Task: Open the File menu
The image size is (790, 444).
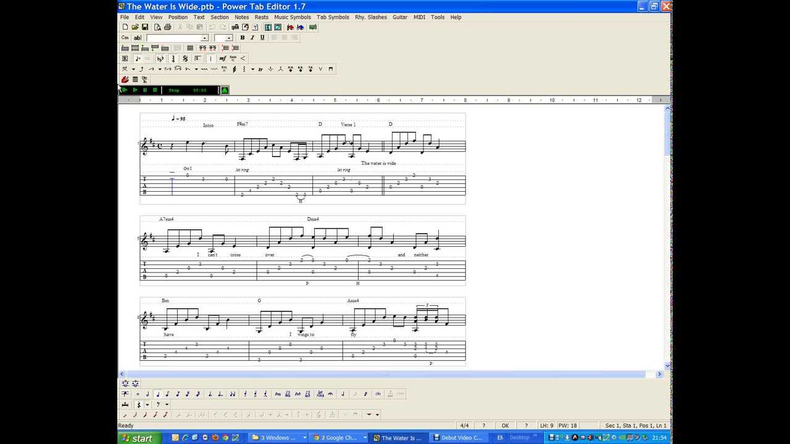Action: tap(125, 17)
